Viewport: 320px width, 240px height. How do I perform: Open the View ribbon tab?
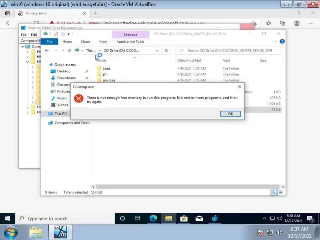click(x=103, y=42)
